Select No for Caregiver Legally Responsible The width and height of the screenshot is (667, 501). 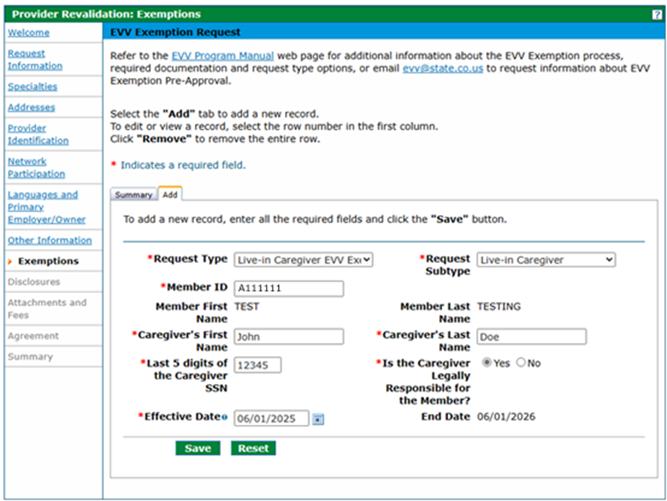[521, 363]
